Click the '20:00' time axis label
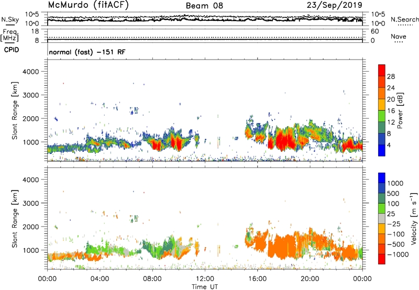Viewport: 419px width, 290px height. [310, 279]
